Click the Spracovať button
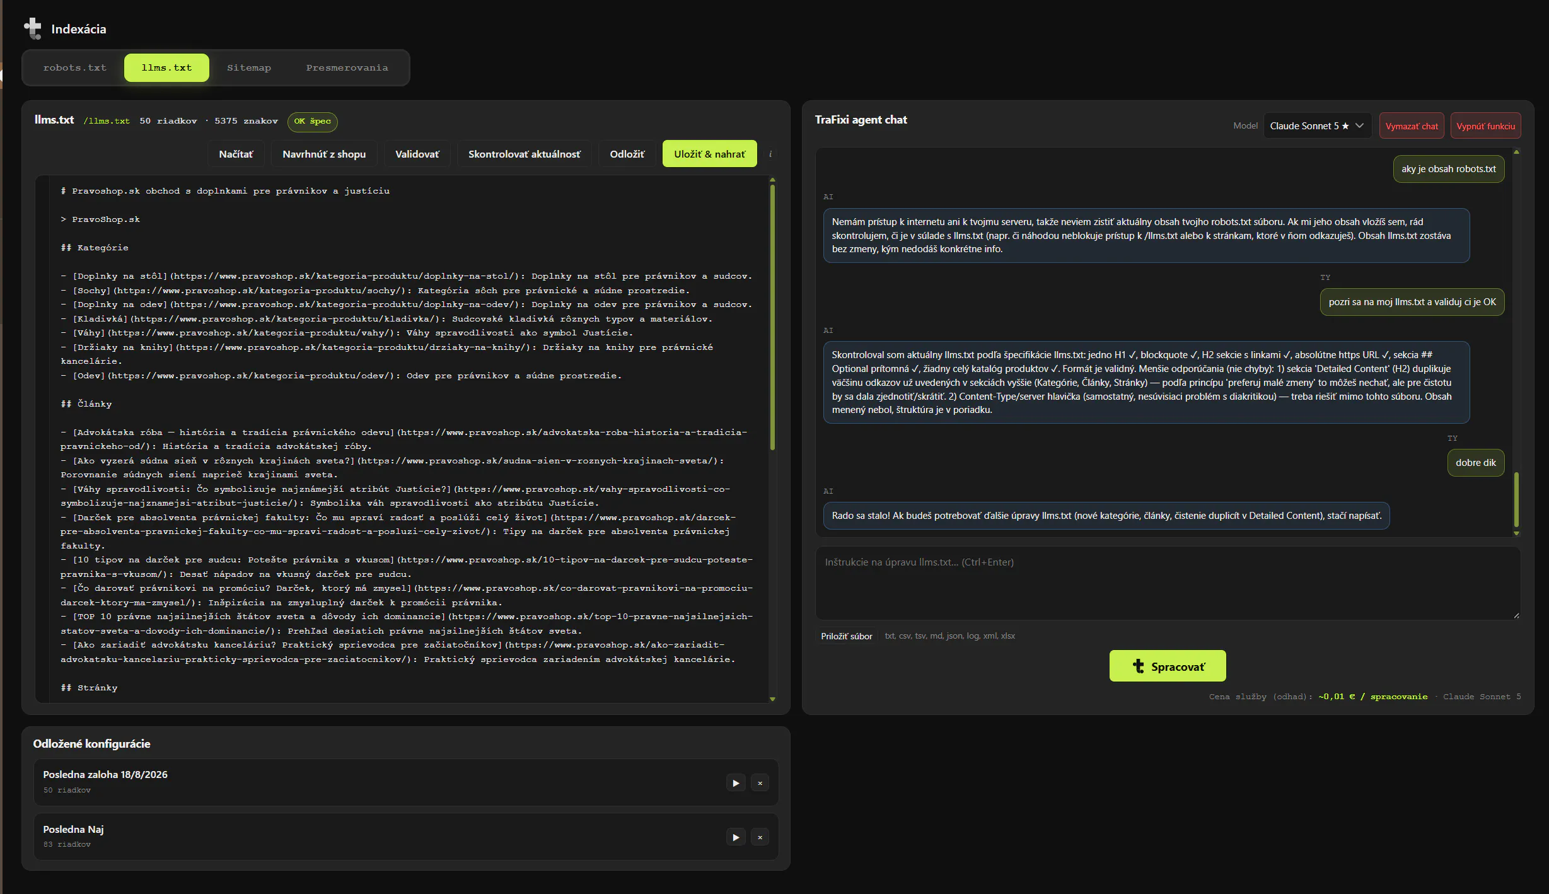The image size is (1549, 894). (1168, 666)
